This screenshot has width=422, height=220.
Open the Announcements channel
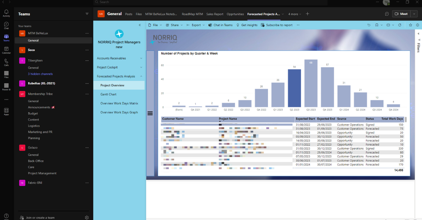pyautogui.click(x=41, y=107)
